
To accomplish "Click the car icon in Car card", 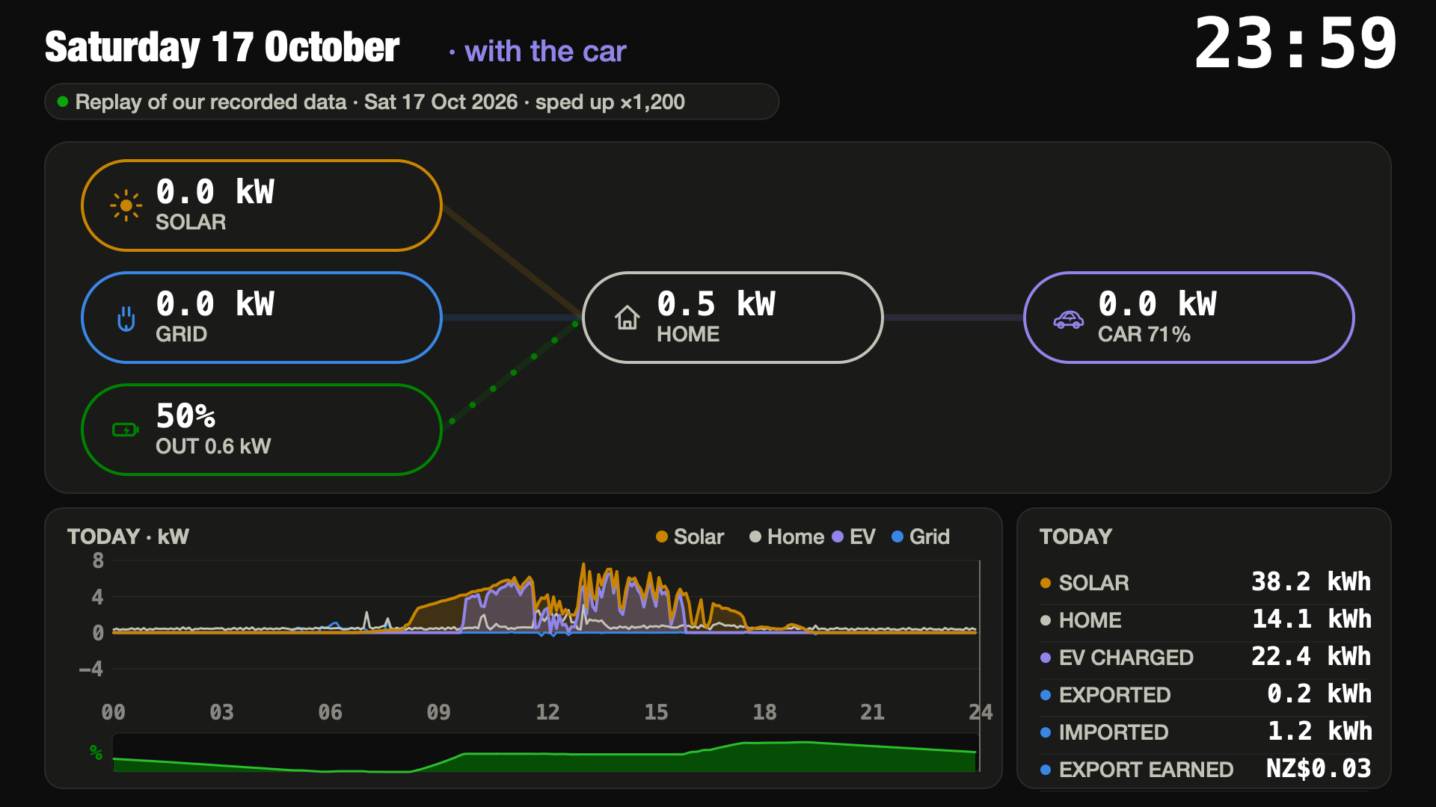I will pos(1068,319).
